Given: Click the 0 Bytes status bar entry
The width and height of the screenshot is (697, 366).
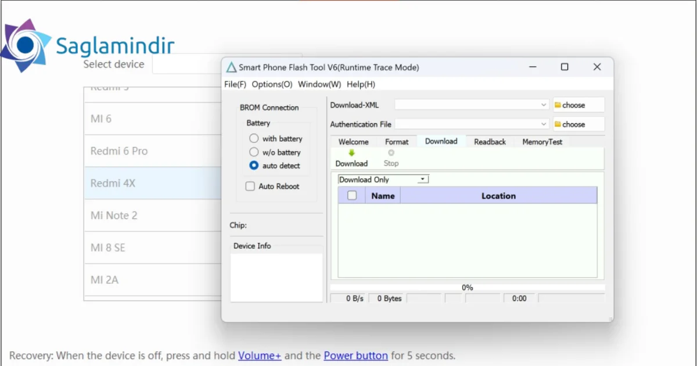Looking at the screenshot, I should [x=387, y=298].
